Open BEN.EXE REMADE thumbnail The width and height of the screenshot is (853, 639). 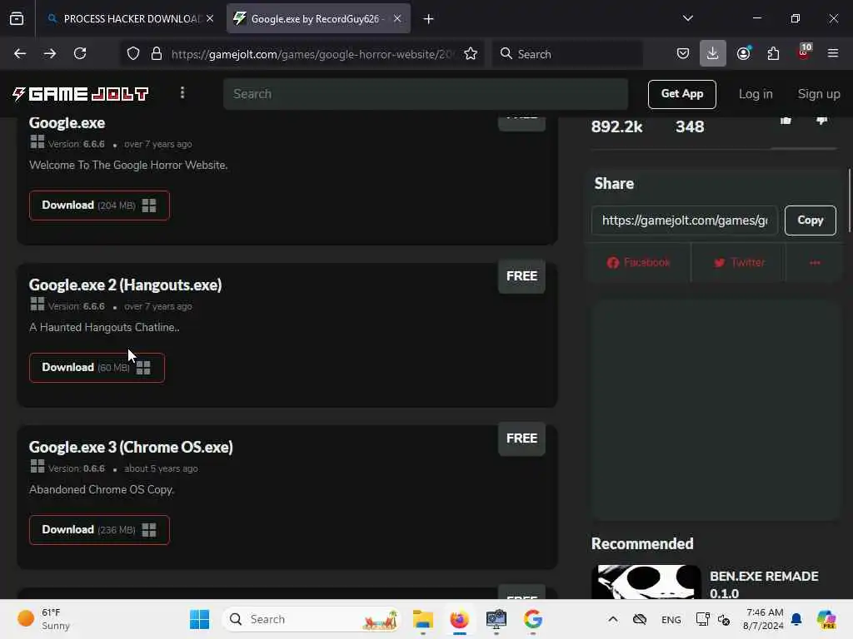[646, 582]
